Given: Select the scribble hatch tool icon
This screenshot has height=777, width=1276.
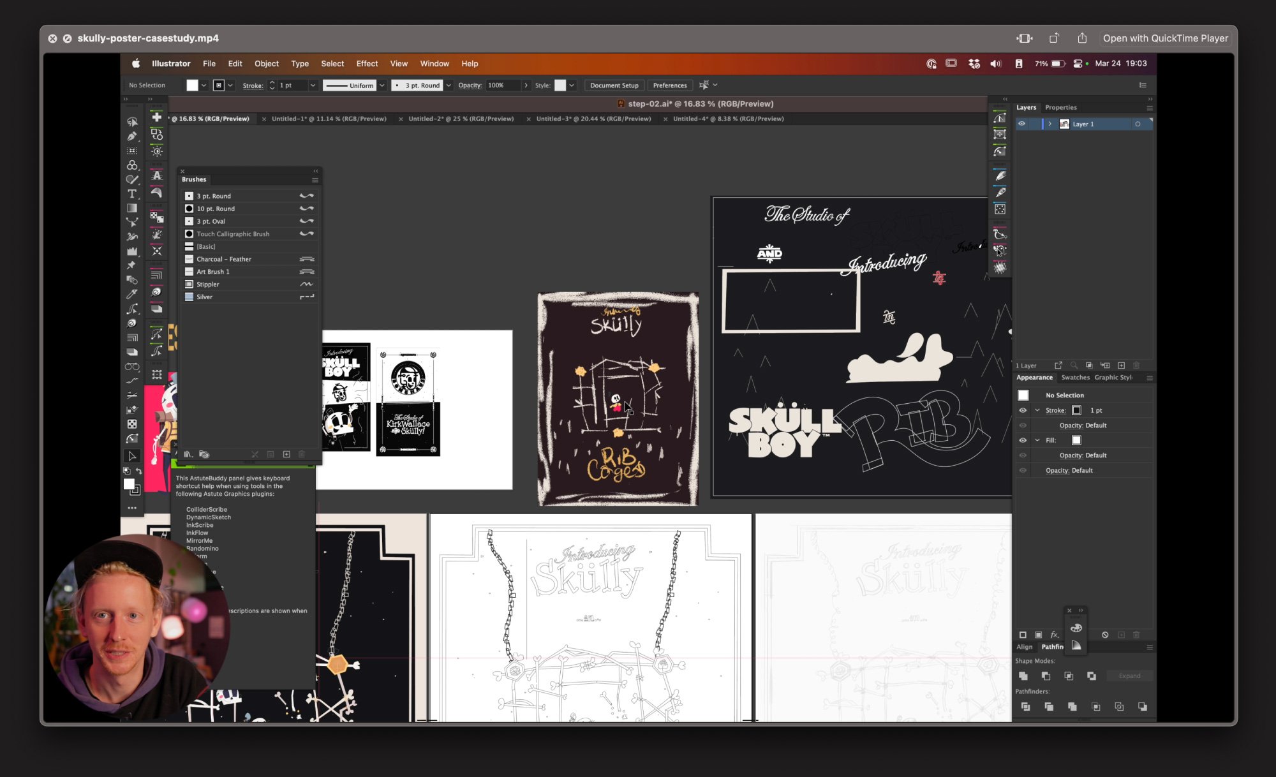Looking at the screenshot, I should 1000,268.
